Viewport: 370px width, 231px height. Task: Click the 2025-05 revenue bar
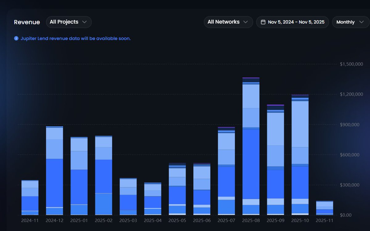point(177,189)
